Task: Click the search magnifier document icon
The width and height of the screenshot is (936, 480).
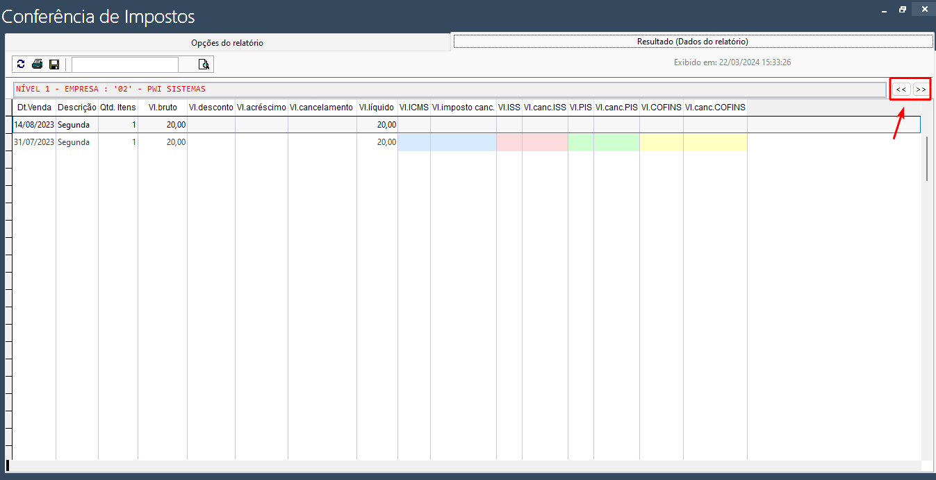Action: coord(204,65)
